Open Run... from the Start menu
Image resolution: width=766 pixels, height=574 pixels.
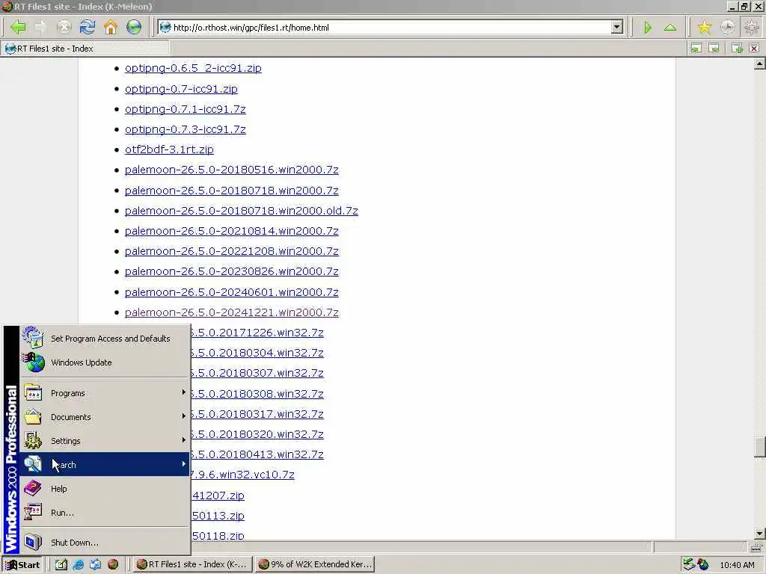pyautogui.click(x=105, y=513)
